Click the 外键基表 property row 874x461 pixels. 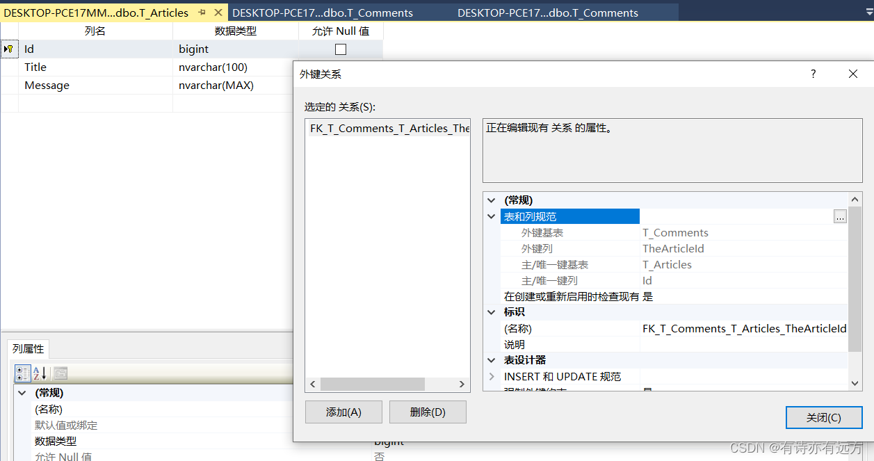tap(674, 233)
